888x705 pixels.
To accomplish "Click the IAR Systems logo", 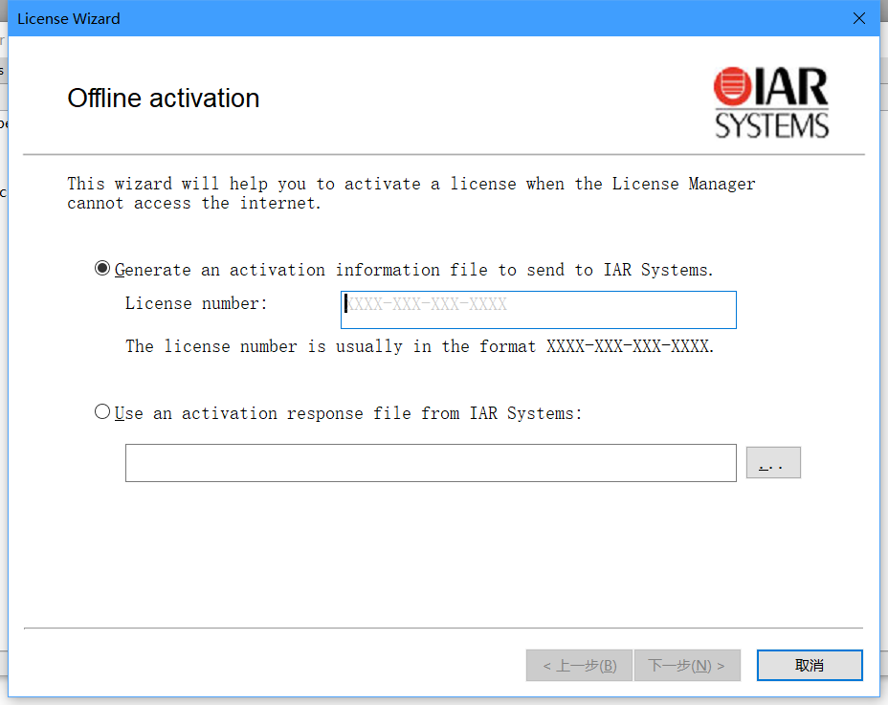I will [x=770, y=103].
